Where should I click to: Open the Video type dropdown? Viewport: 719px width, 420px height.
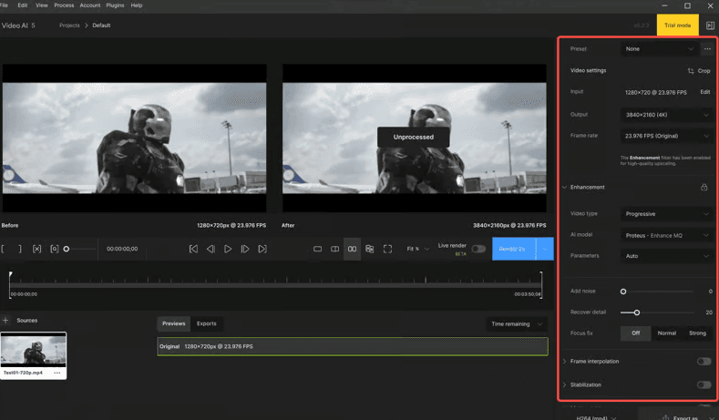point(667,214)
